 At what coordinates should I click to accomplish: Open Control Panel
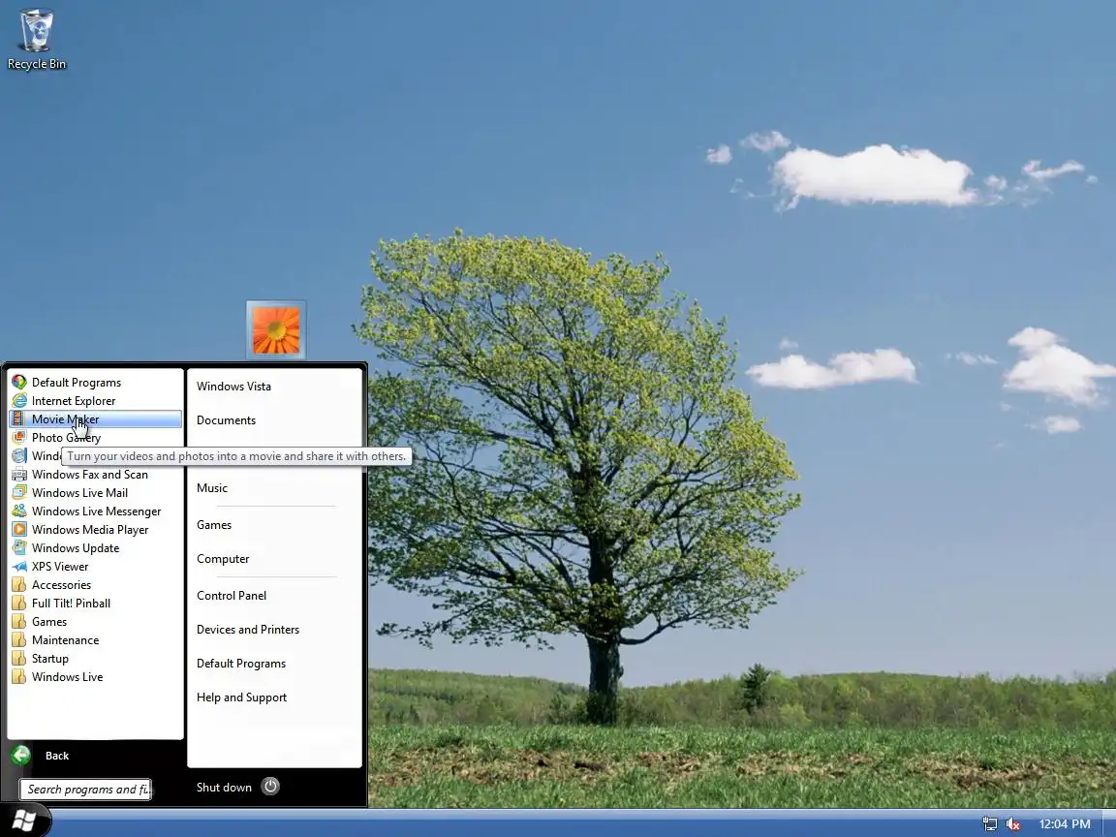(232, 596)
